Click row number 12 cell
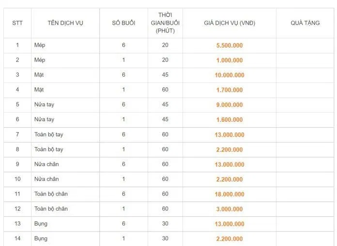 pos(17,209)
